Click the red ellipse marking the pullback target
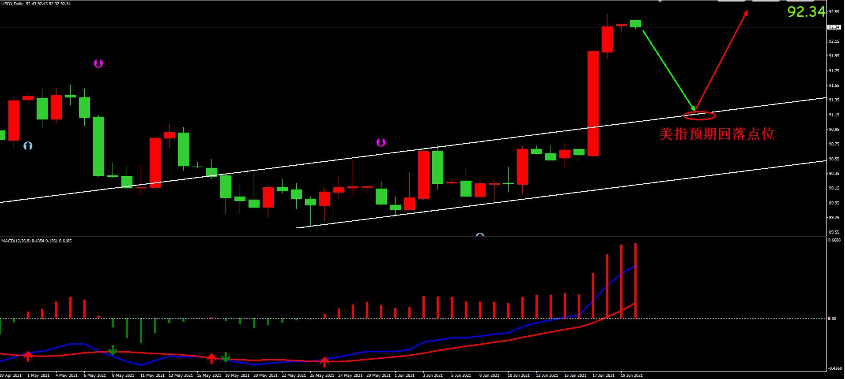 (x=699, y=116)
